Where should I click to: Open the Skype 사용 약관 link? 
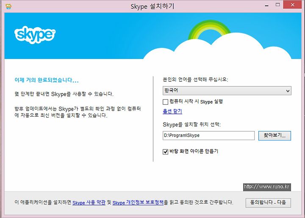click(x=89, y=203)
